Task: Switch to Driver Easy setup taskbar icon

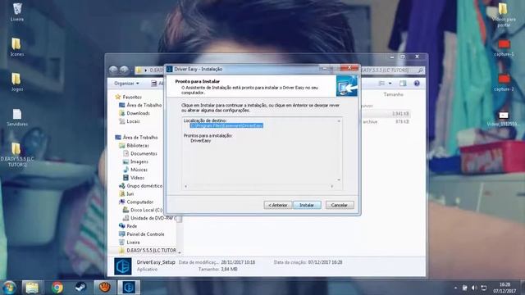Action: (x=129, y=288)
